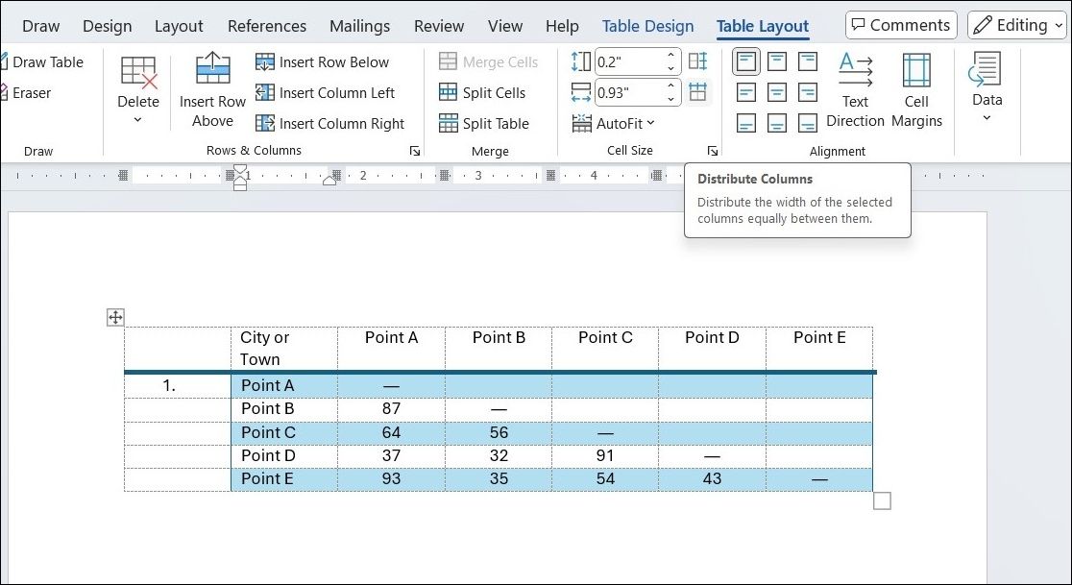Click the Distribute Columns icon
The width and height of the screenshot is (1072, 585).
click(697, 91)
